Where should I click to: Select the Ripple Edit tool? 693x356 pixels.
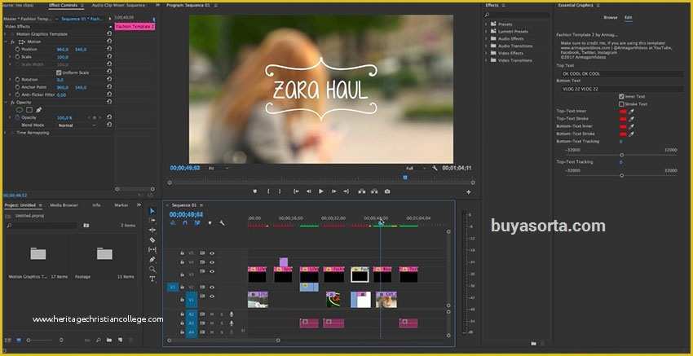(x=152, y=230)
